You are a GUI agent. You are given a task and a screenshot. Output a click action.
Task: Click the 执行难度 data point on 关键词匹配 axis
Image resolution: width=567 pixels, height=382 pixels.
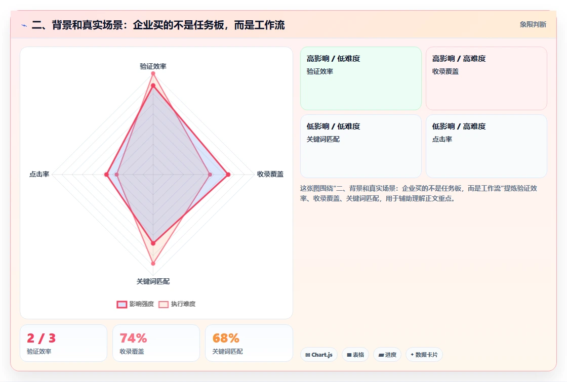tap(153, 264)
